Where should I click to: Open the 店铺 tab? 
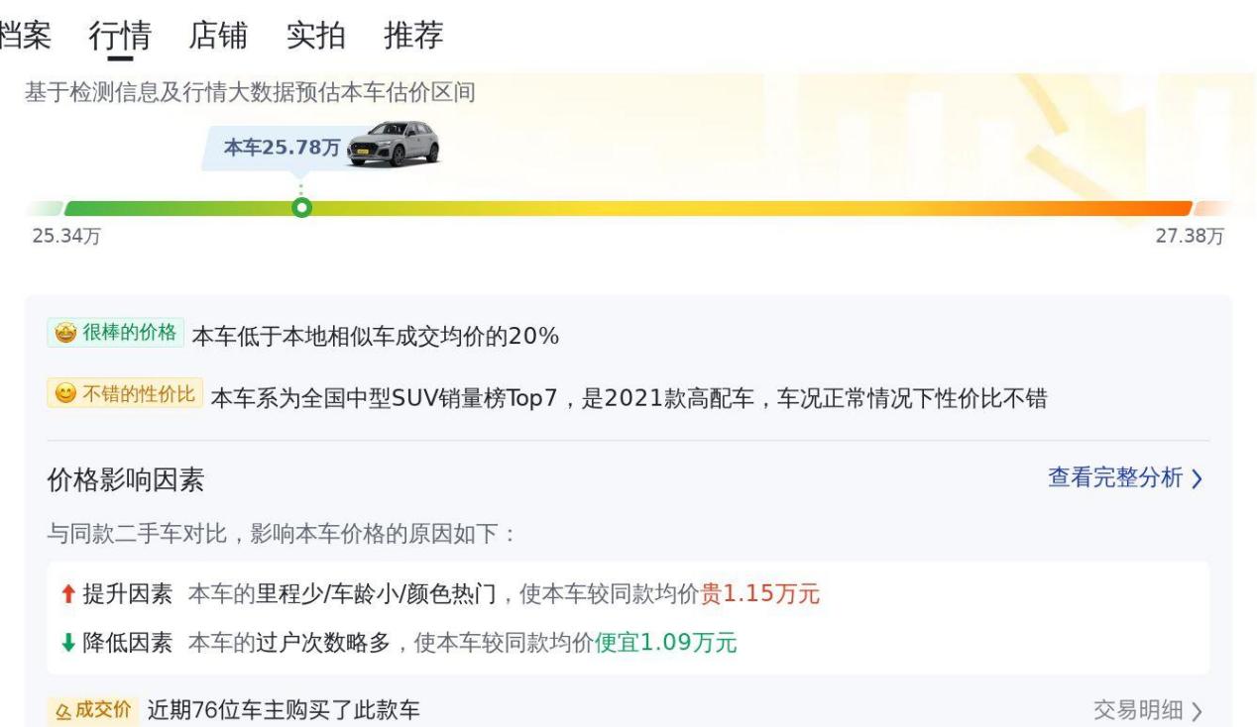(218, 36)
